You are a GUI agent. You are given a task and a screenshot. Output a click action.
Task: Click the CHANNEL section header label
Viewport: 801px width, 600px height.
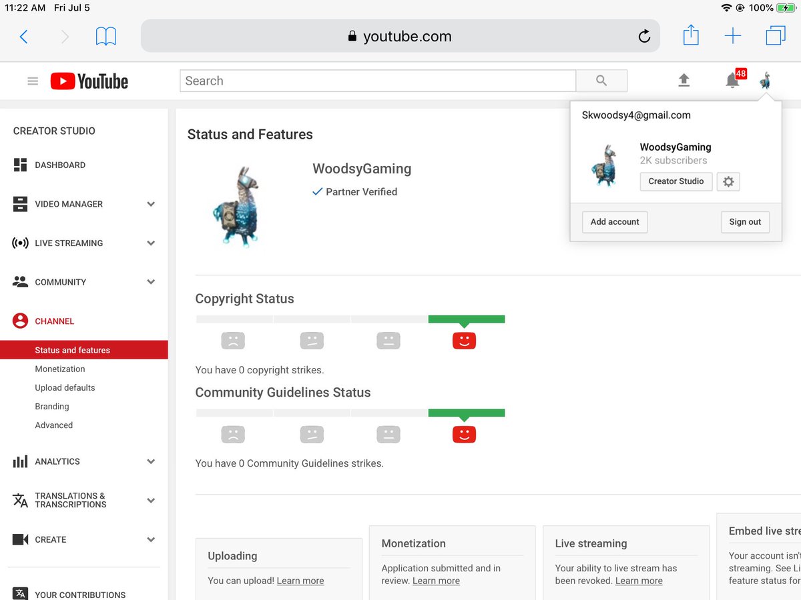(x=55, y=321)
